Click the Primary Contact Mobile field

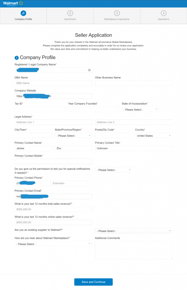point(53,161)
